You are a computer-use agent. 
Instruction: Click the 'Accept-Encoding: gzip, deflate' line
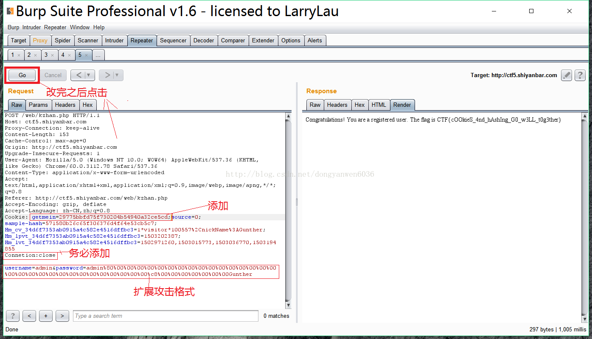point(56,204)
